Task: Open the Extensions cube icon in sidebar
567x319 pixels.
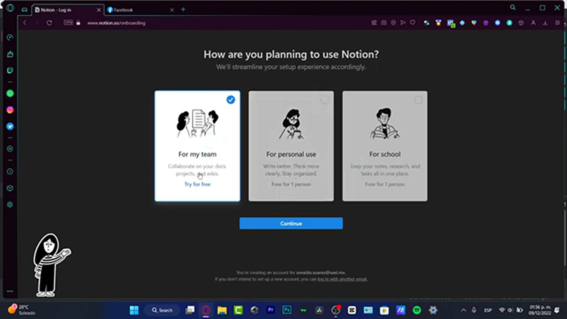Action: tap(10, 188)
